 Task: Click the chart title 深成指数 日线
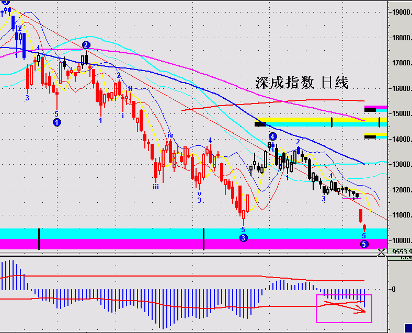click(x=302, y=83)
